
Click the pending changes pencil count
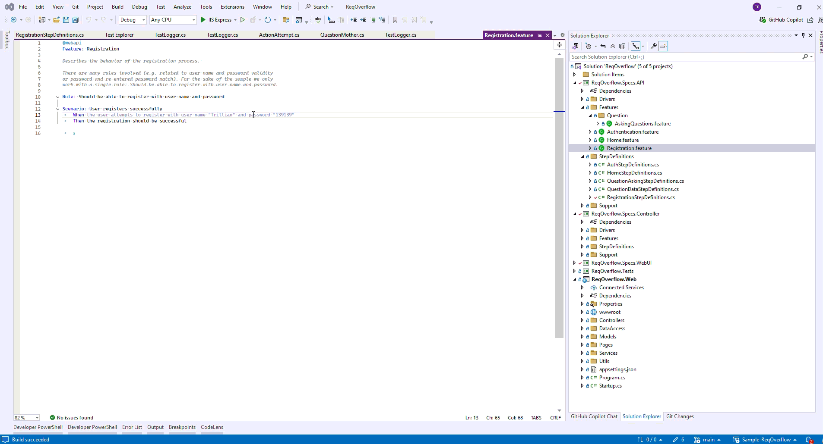point(678,440)
